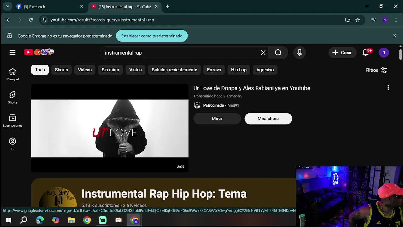The image size is (403, 227).
Task: Go to Principal in the sidebar
Action: tap(13, 74)
